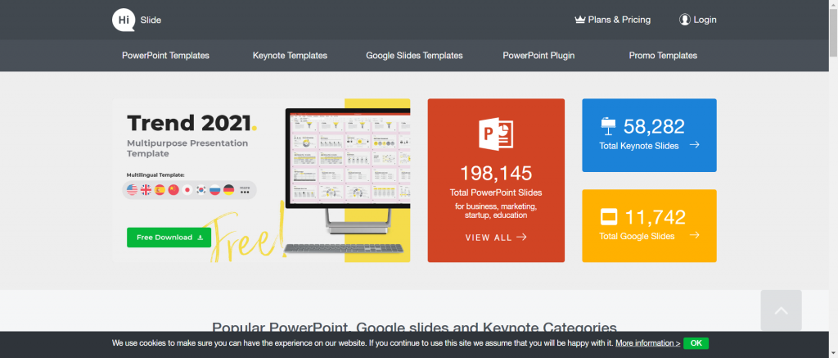
Task: Click the page vertical scrollbar thumb
Action: (x=834, y=32)
